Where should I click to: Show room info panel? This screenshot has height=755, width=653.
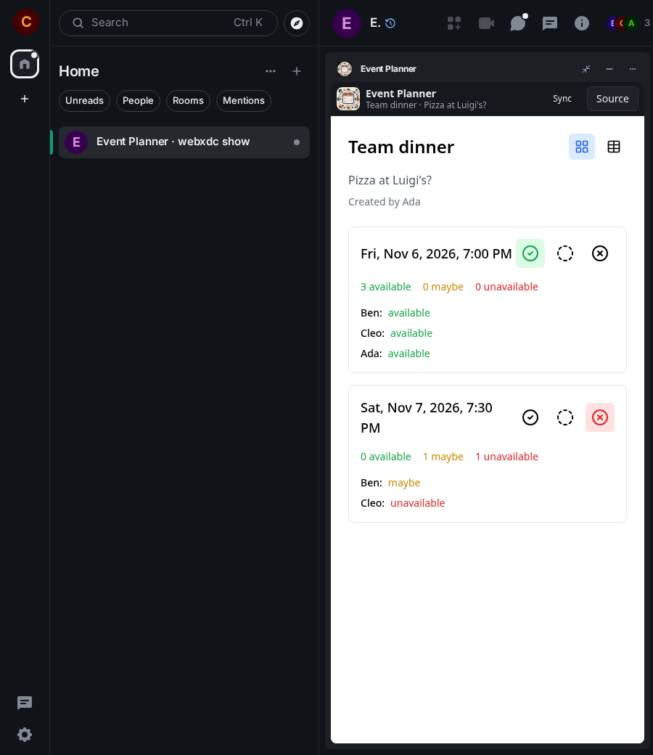(x=581, y=23)
